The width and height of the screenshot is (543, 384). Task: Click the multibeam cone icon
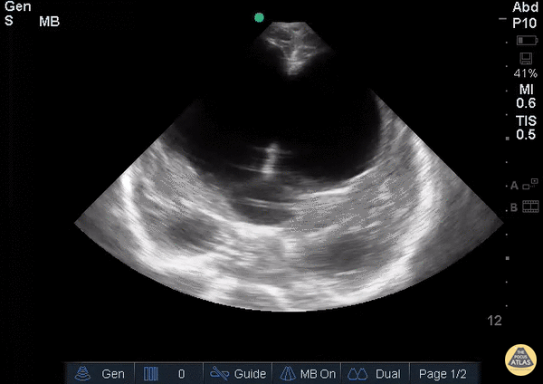[288, 374]
